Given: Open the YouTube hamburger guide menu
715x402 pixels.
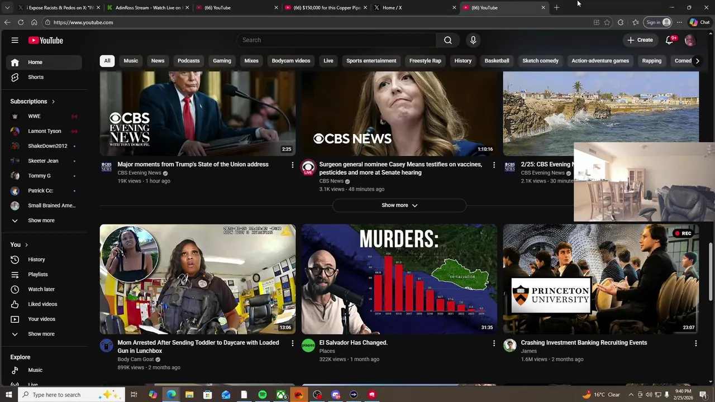Looking at the screenshot, I should 15,40.
